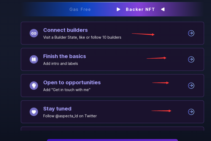Click the heart icon beside Stay tuned

pyautogui.click(x=34, y=112)
